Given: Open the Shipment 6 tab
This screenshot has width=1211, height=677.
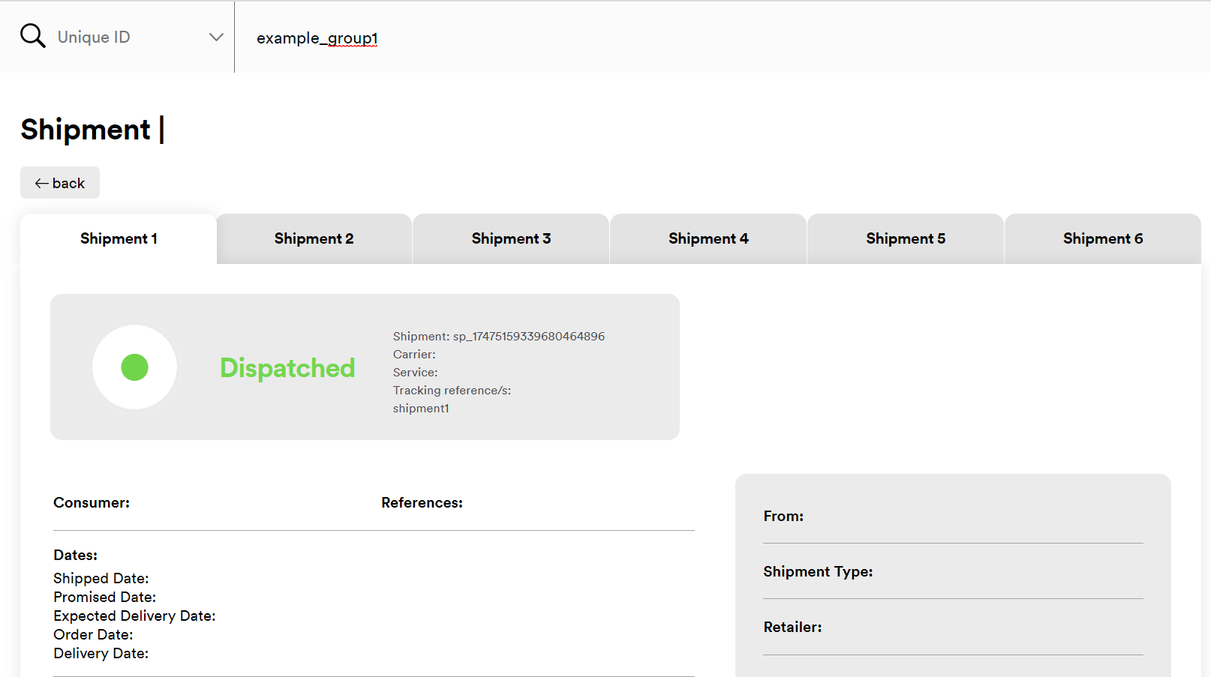Looking at the screenshot, I should click(x=1102, y=238).
